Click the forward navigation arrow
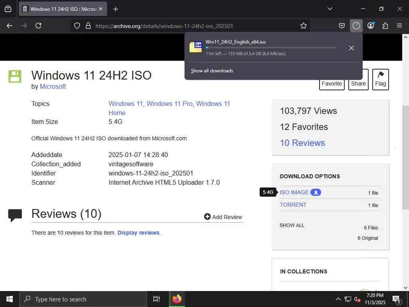The image size is (409, 307). point(24,26)
